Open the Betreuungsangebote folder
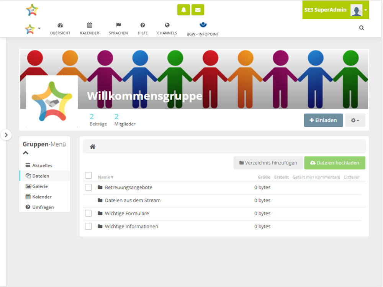 [x=128, y=187]
